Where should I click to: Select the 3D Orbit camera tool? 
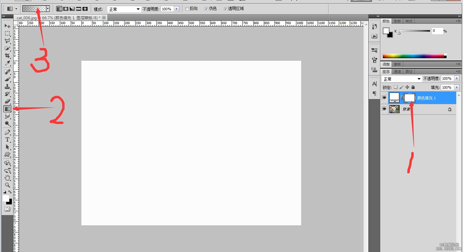pos(7,170)
